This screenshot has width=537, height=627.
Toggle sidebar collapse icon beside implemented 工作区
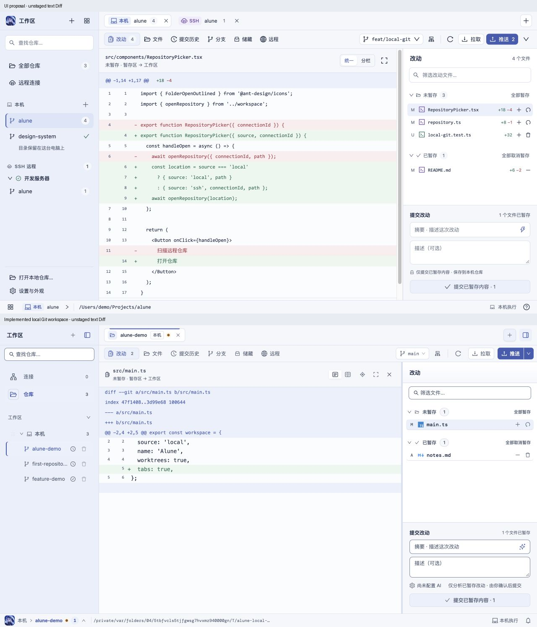[x=87, y=335]
